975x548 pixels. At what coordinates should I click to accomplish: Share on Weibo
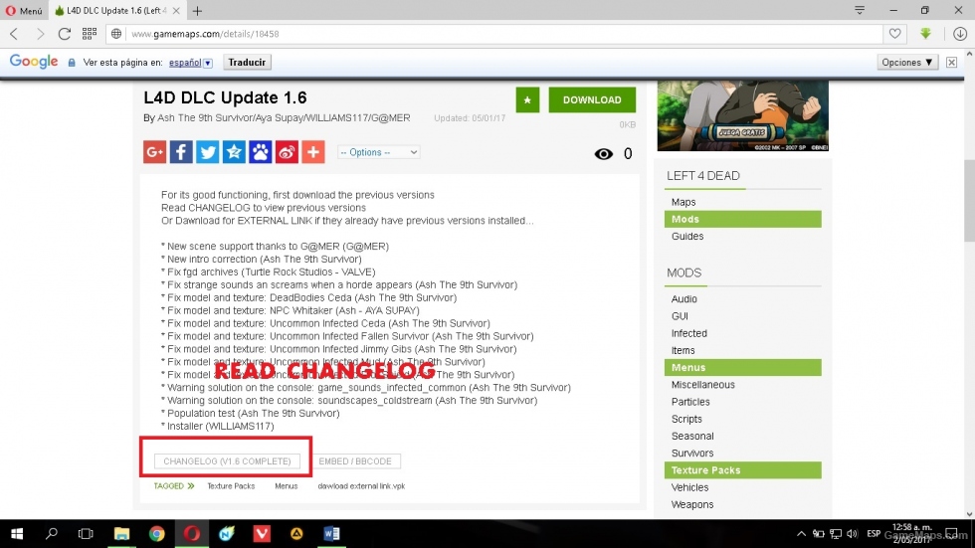(x=287, y=151)
